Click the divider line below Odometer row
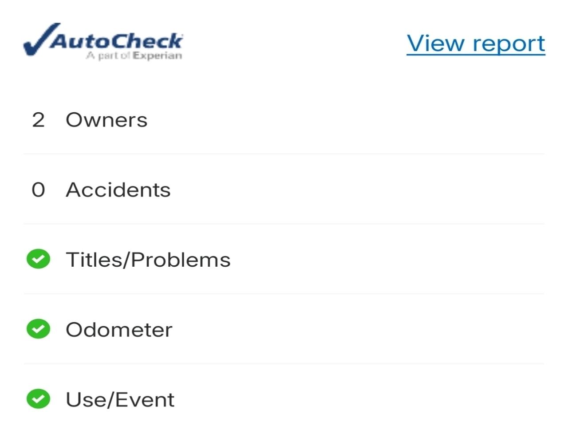This screenshot has width=568, height=426. coord(284,364)
